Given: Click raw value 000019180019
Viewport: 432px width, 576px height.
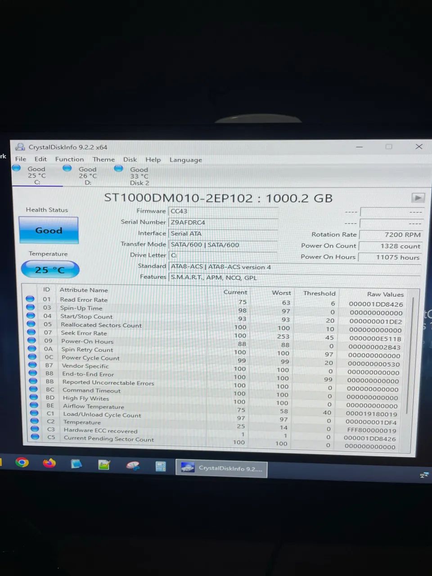Looking at the screenshot, I should click(372, 414).
